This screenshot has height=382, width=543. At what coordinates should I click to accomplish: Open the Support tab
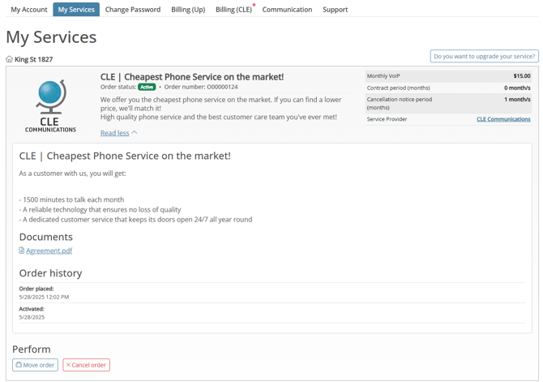pyautogui.click(x=335, y=10)
